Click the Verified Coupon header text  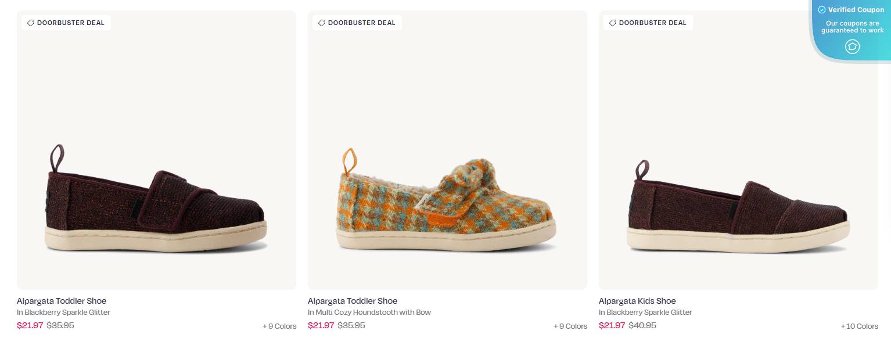coord(856,10)
